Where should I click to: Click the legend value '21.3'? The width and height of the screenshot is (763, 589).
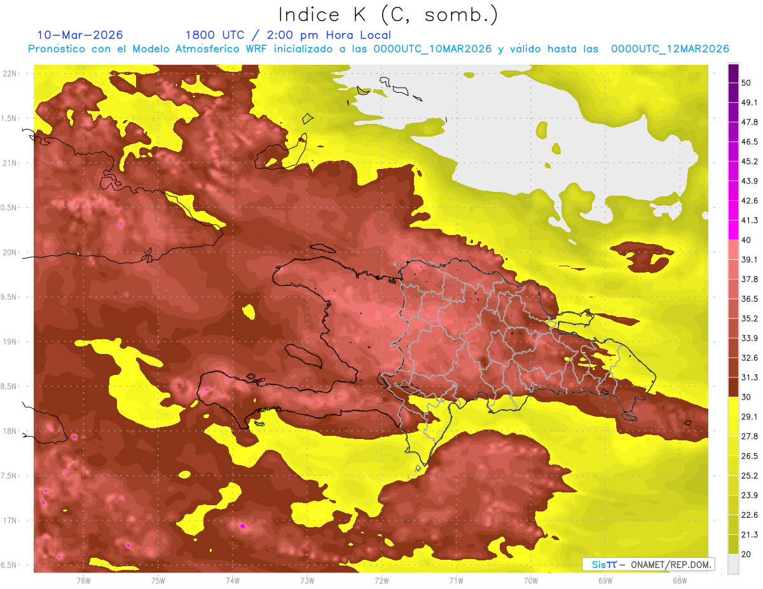(x=749, y=535)
